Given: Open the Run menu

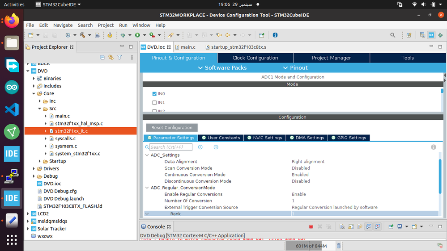Looking at the screenshot, I should [x=123, y=25].
